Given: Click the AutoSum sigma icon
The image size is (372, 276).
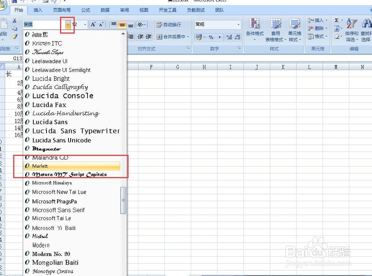Looking at the screenshot, I should pyautogui.click(x=337, y=20).
